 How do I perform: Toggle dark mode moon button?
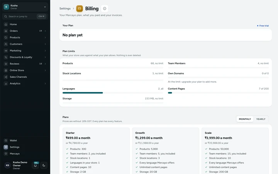pos(44,165)
